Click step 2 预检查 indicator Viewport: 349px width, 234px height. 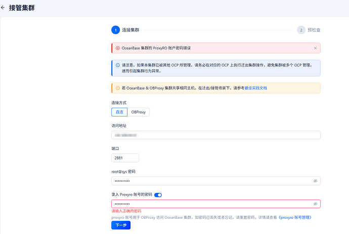[301, 30]
